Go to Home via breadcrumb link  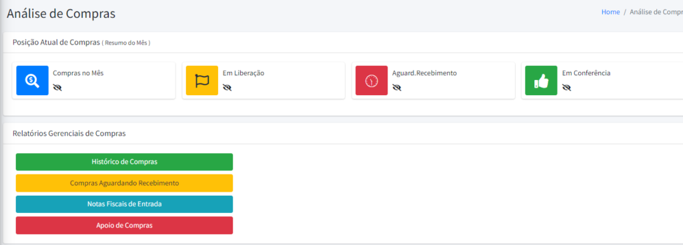point(611,12)
